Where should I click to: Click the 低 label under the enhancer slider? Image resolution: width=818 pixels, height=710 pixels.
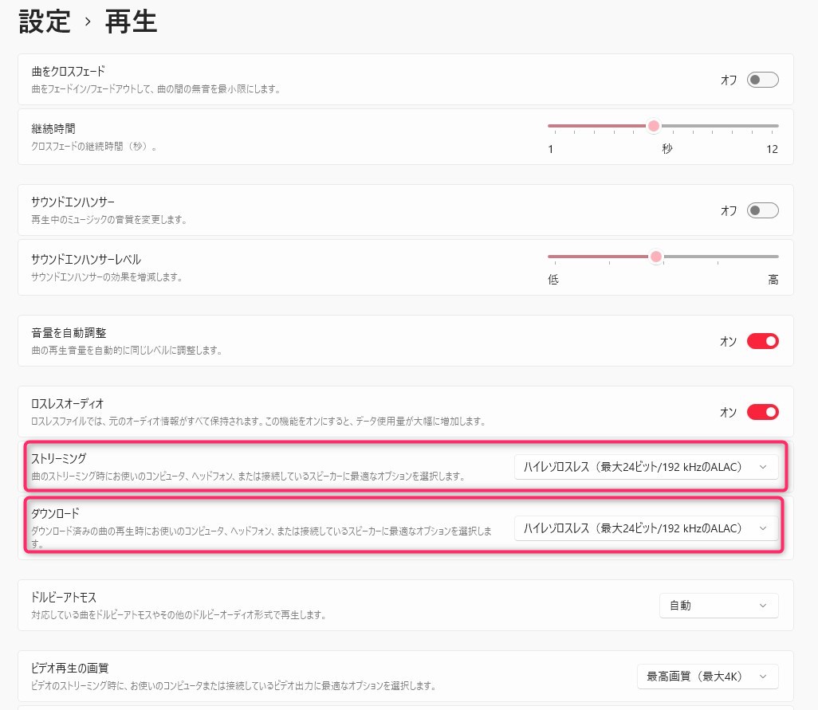[553, 280]
